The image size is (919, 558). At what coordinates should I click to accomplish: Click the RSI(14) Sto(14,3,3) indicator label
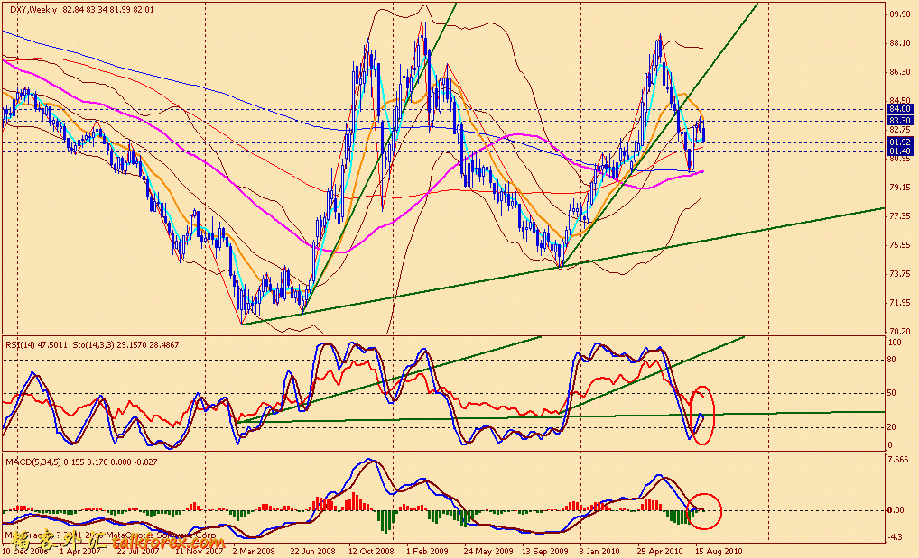[92, 345]
